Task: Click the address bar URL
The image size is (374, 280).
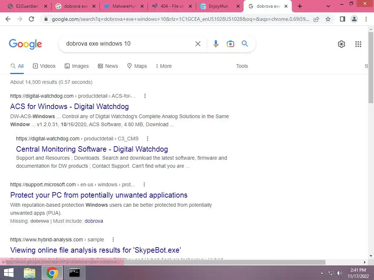Action: coord(180,19)
